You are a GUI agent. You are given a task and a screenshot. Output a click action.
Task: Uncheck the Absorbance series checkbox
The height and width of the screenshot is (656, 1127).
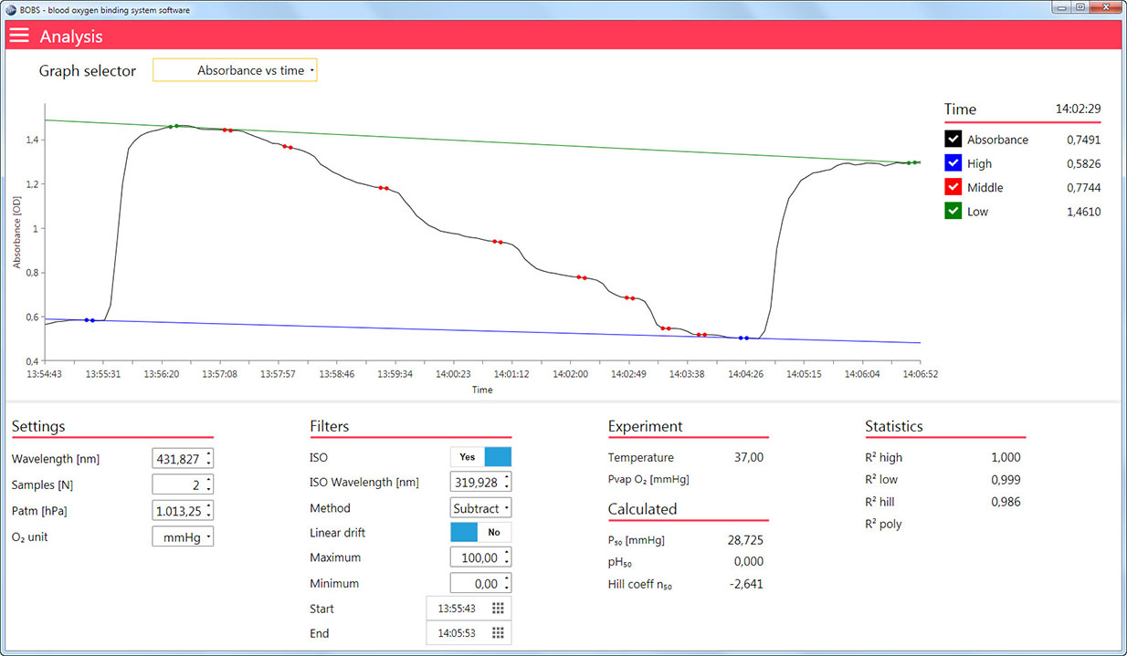tap(953, 140)
